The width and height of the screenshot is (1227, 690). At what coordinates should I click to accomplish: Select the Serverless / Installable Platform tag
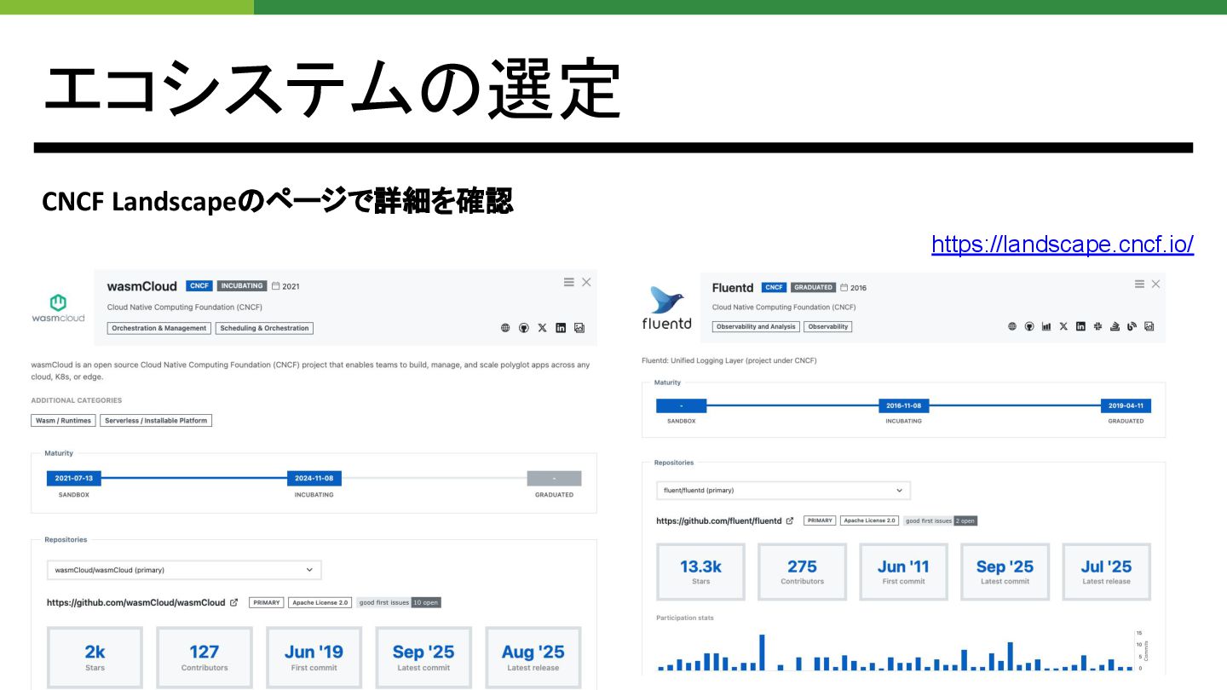coord(156,421)
